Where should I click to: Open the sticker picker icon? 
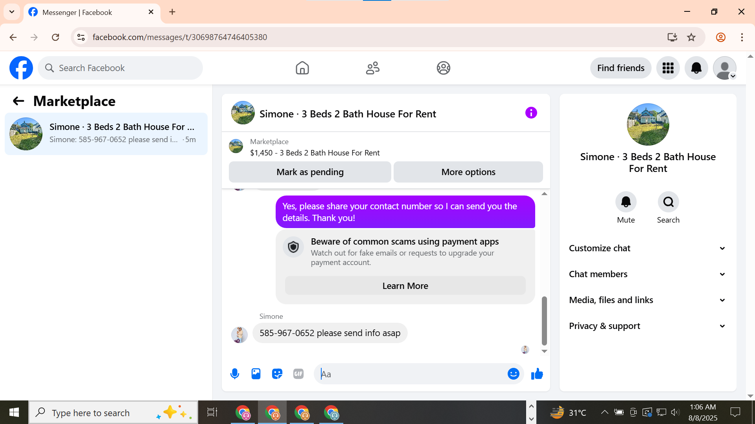(x=277, y=374)
